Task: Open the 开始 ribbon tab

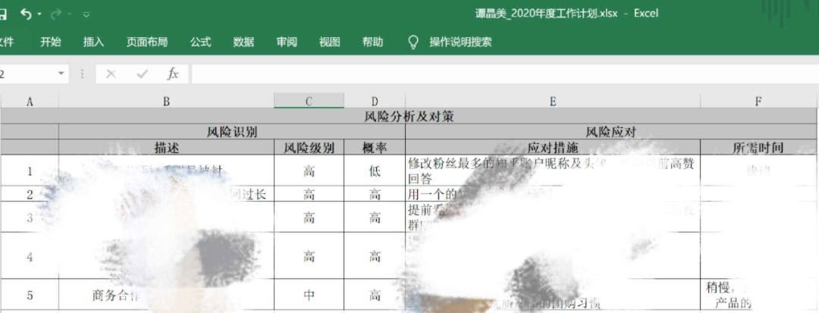Action: [51, 42]
